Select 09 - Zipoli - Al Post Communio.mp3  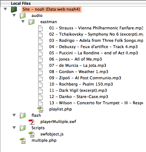coord(85,78)
